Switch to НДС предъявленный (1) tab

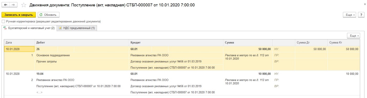point(76,28)
